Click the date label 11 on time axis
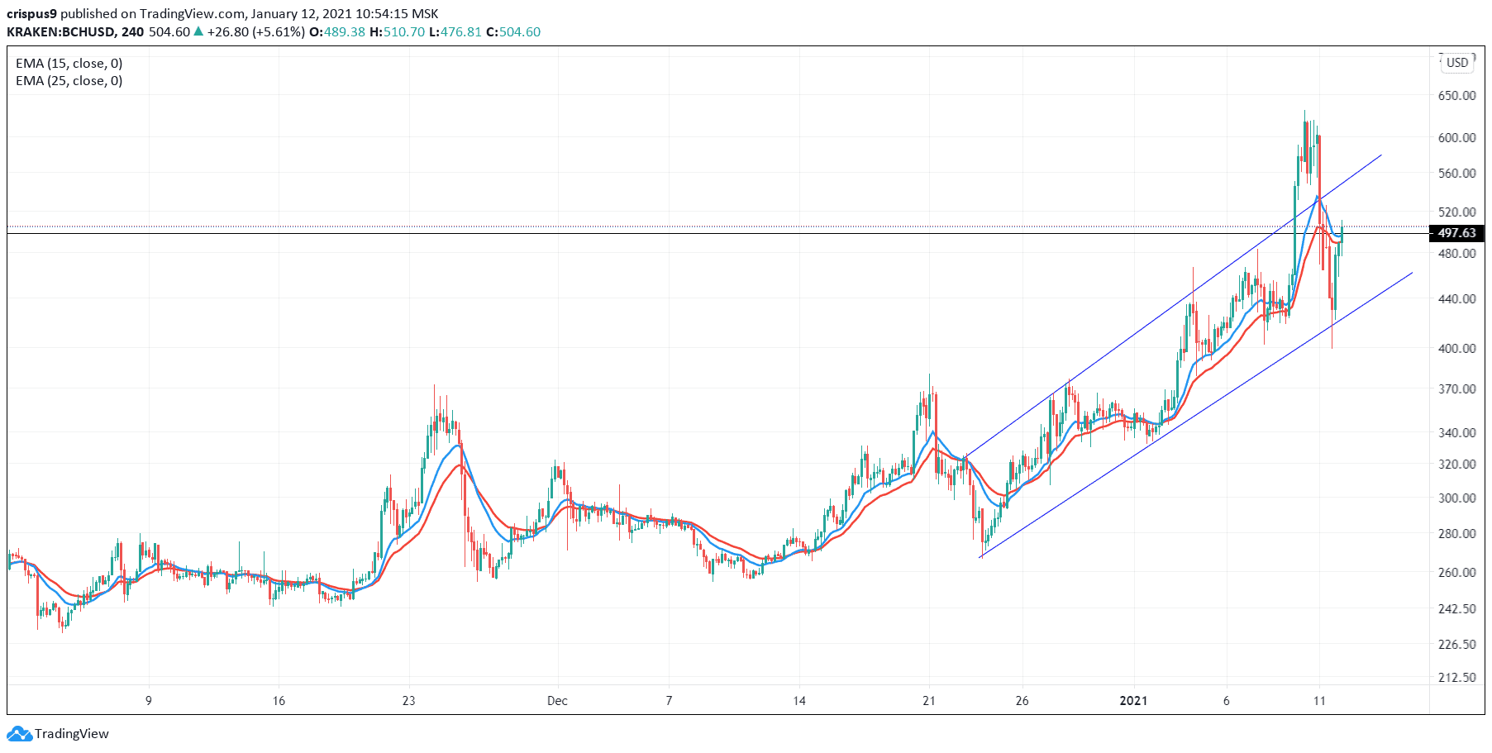The height and width of the screenshot is (753, 1492). 1319,701
